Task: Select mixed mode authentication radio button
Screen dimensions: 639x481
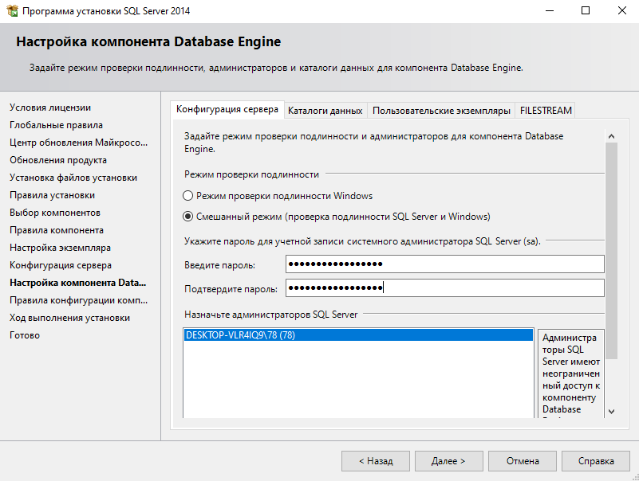Action: [x=187, y=217]
